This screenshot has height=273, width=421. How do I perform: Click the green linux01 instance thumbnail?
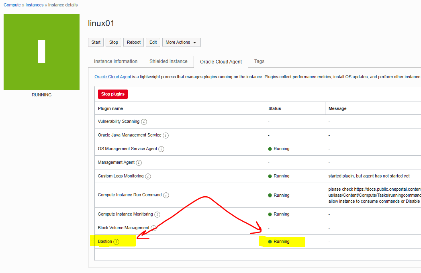(x=42, y=52)
